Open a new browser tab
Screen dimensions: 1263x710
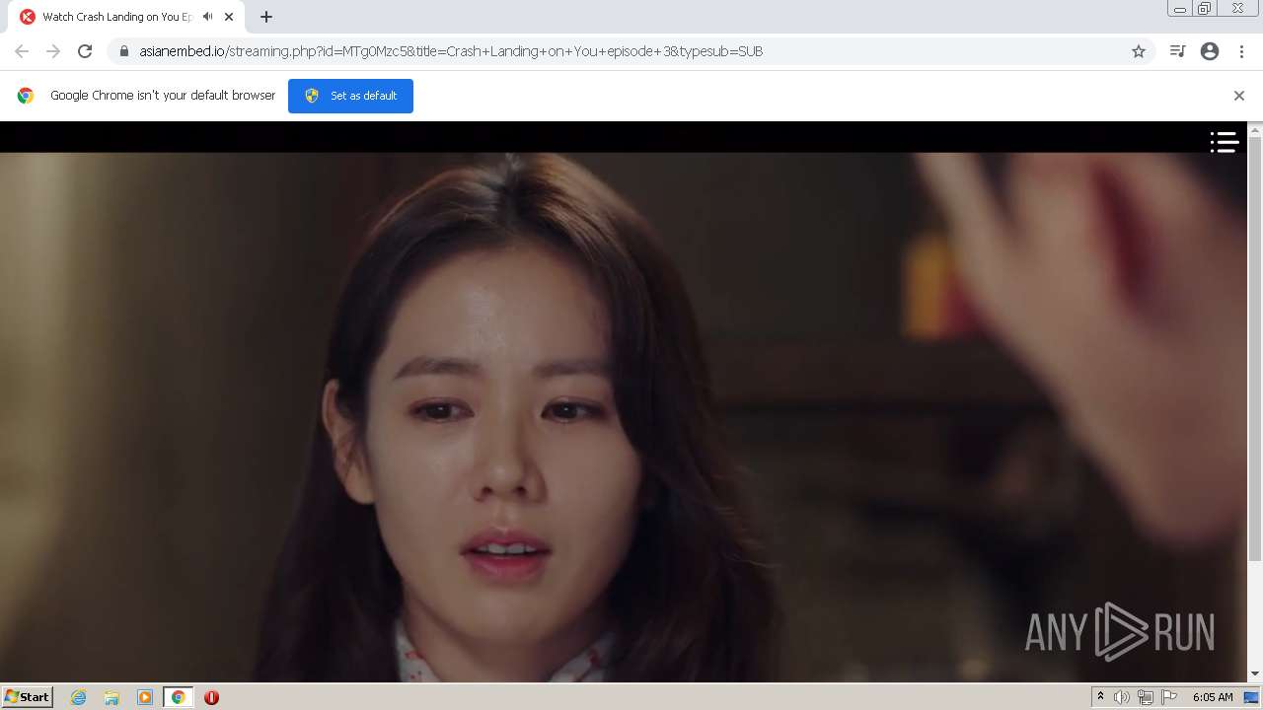click(x=266, y=17)
